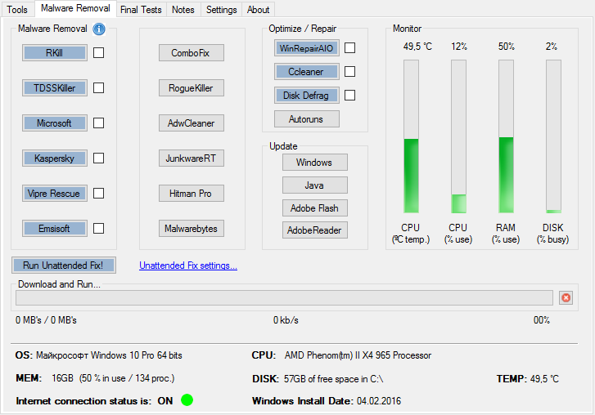Screen dimensions: 595x415
Task: Select the Disk Defrag checkbox
Action: pos(349,96)
